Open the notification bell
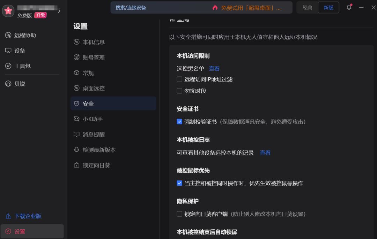This screenshot has height=239, width=377. coord(349,7)
